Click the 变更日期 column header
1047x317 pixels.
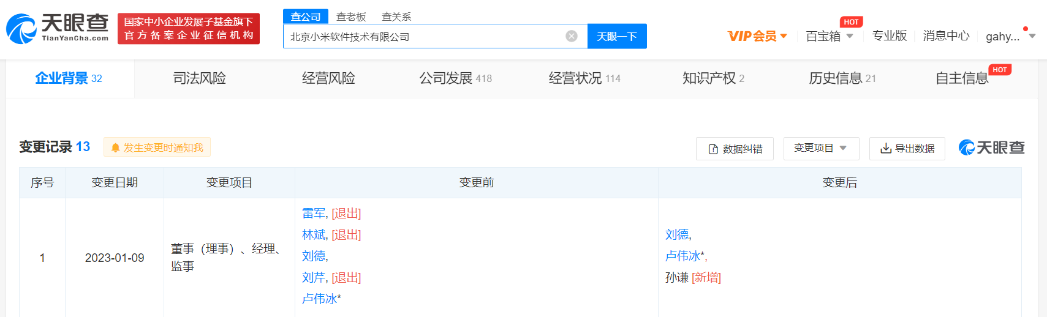coord(115,182)
